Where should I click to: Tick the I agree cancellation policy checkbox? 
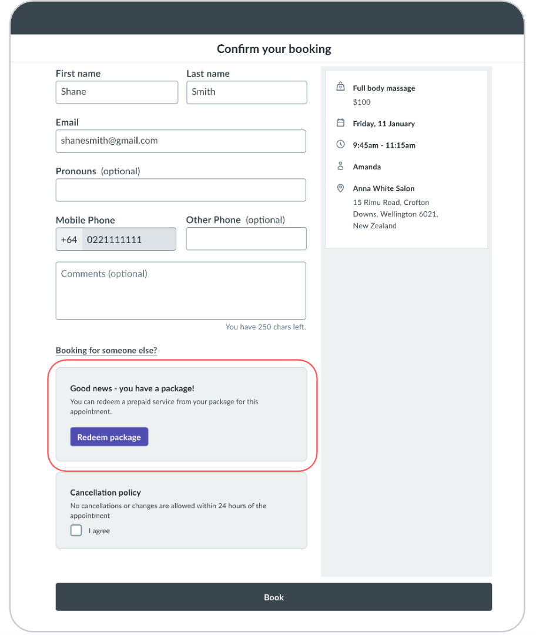(76, 530)
